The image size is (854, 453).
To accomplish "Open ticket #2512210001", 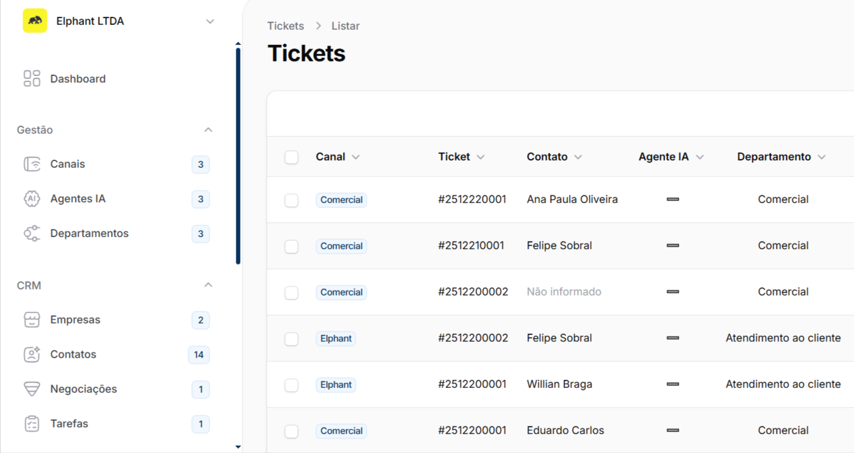I will click(471, 246).
